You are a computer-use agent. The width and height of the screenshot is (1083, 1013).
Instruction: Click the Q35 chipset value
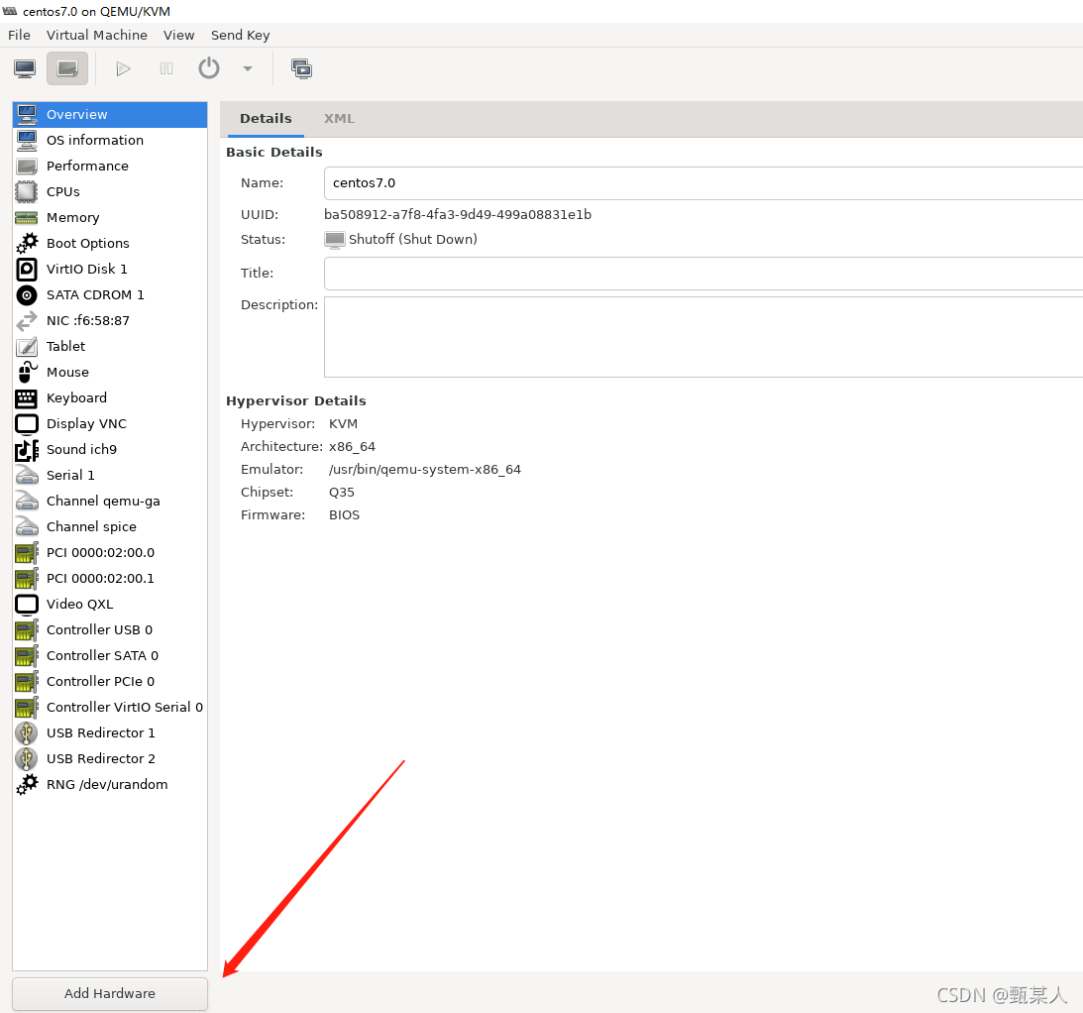[341, 493]
